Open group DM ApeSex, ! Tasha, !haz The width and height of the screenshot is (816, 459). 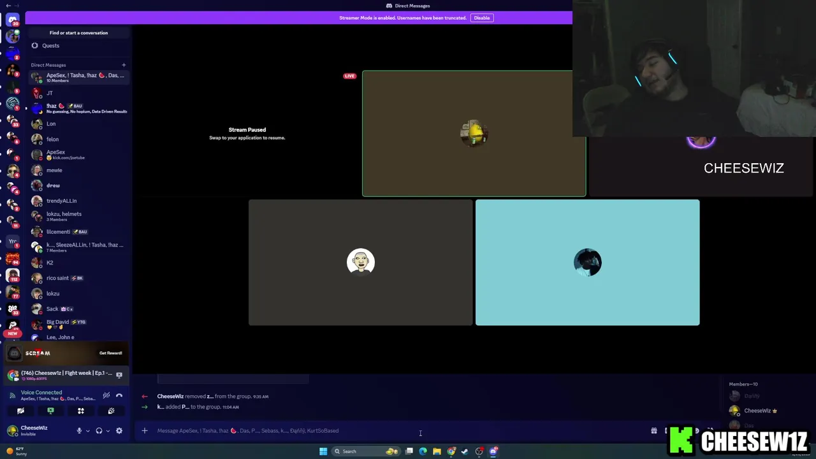(x=78, y=78)
